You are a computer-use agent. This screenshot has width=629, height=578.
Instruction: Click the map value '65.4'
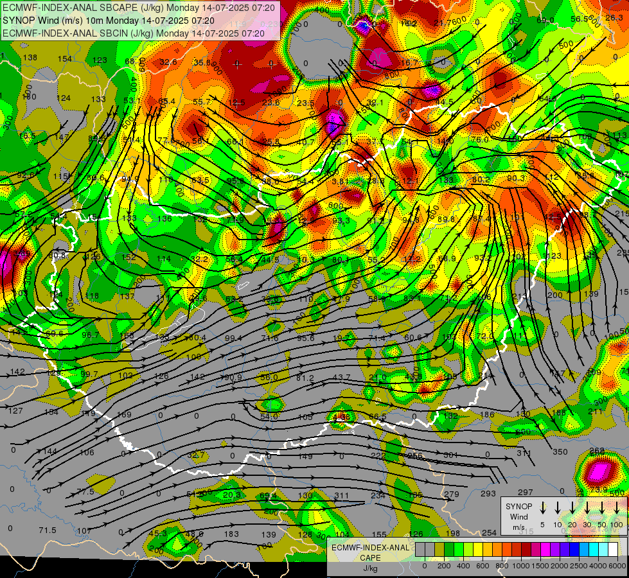[166, 101]
